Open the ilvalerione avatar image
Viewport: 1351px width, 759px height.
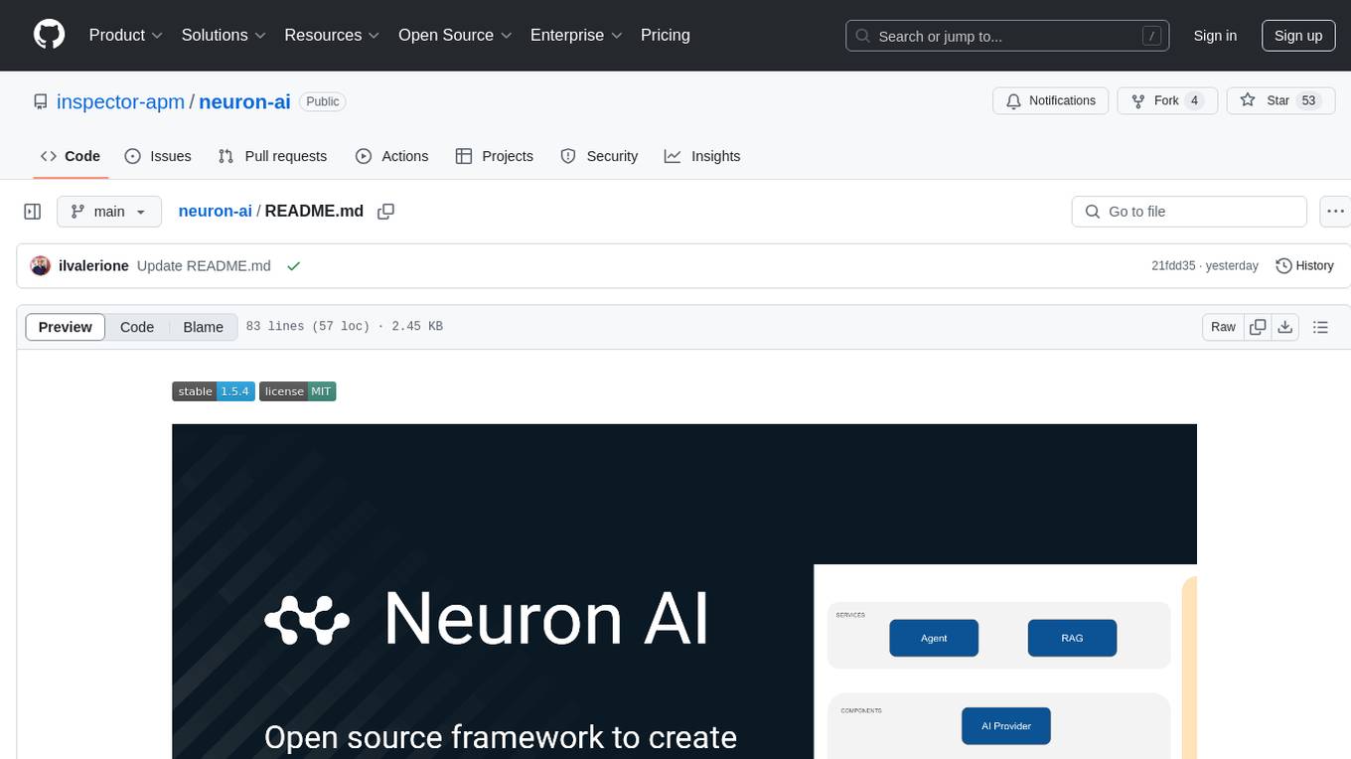(41, 266)
